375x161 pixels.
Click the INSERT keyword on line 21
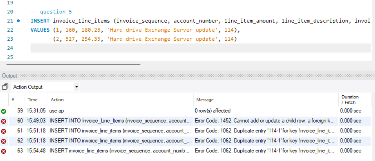pos(40,21)
